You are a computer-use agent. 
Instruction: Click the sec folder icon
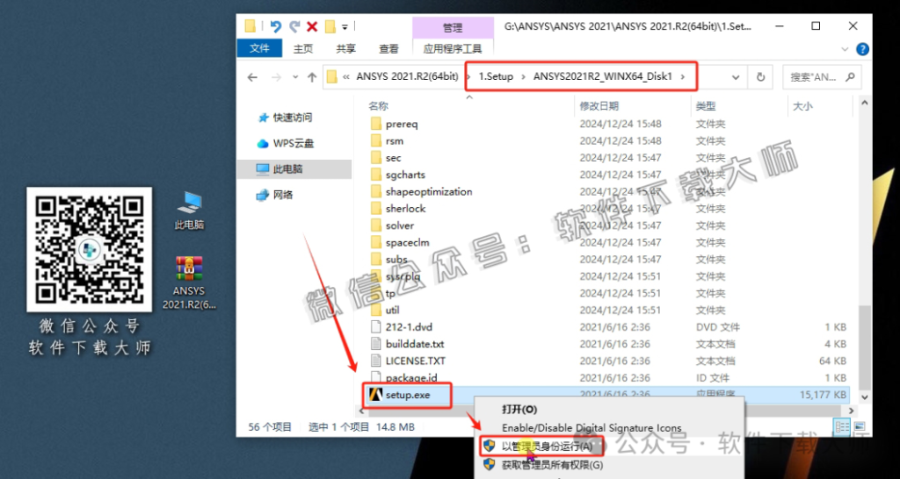pos(376,158)
